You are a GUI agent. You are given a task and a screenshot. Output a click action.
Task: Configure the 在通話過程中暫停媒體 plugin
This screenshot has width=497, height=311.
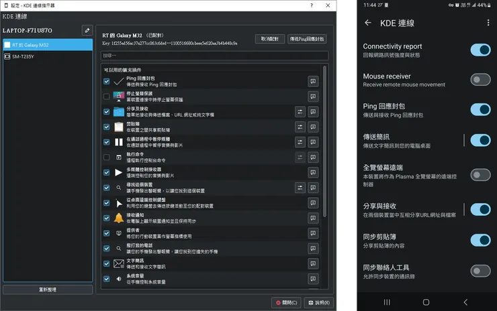(x=300, y=142)
